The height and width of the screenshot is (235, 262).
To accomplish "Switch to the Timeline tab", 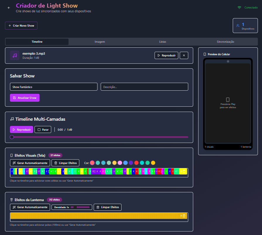I will (x=37, y=42).
